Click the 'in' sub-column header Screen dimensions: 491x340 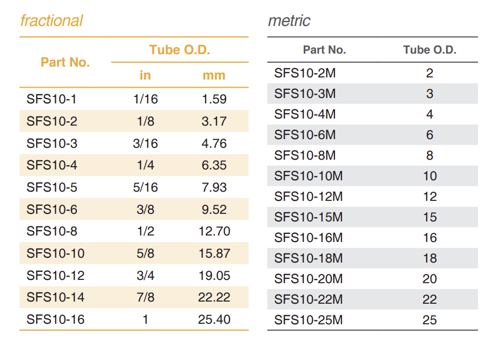[x=145, y=75]
